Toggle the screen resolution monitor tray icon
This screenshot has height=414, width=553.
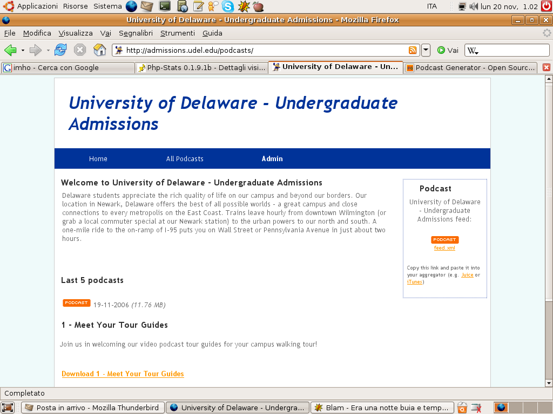click(462, 6)
